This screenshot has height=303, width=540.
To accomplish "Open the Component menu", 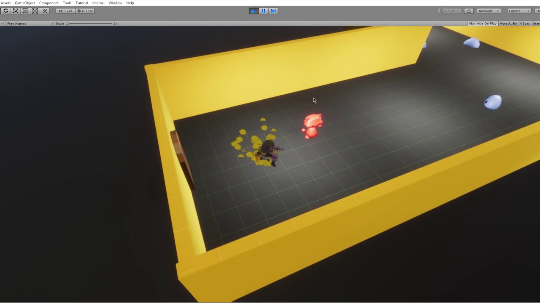I will pos(49,3).
